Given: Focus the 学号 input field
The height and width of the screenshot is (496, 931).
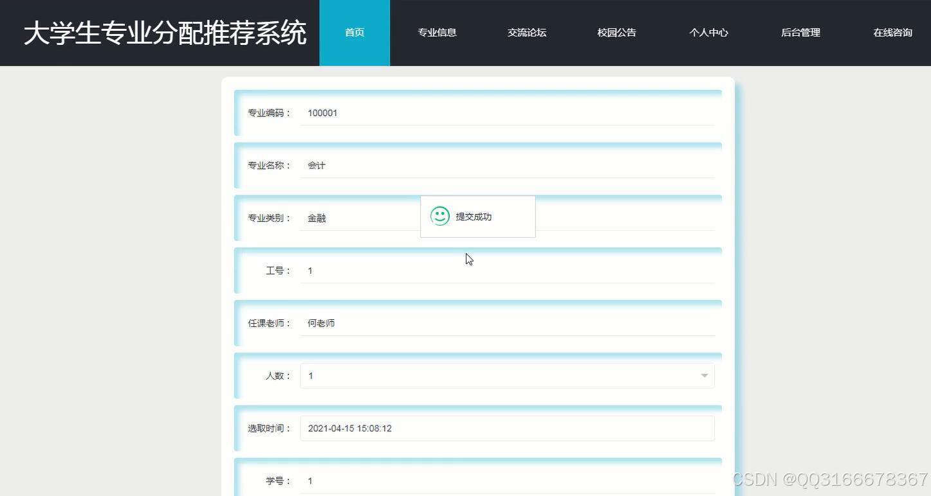Looking at the screenshot, I should pos(507,481).
